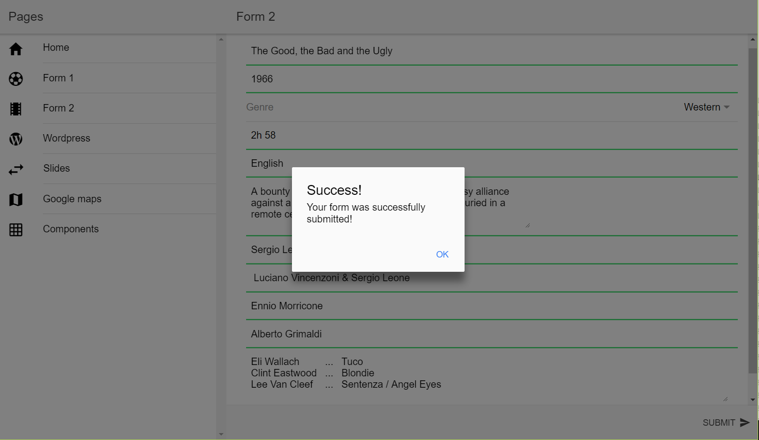Click the sidebar scrollbar down arrow

[221, 435]
